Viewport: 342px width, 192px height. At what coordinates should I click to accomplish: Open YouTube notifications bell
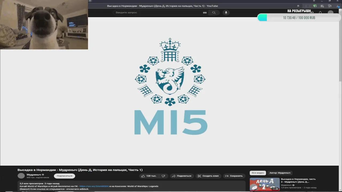pos(320,13)
